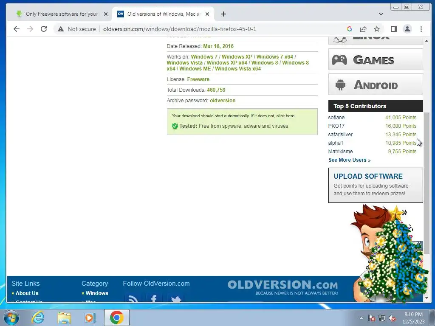Click the Linux category banner
This screenshot has height=326, width=435.
point(376,40)
